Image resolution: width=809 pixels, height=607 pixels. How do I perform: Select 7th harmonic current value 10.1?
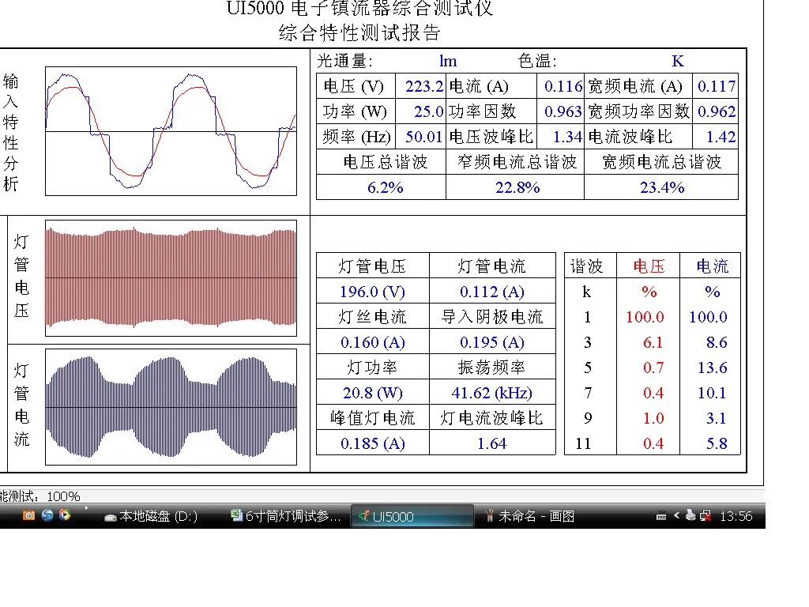[712, 394]
